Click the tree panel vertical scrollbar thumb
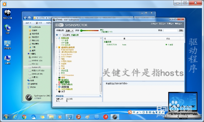204x122 pixels. [x=101, y=84]
